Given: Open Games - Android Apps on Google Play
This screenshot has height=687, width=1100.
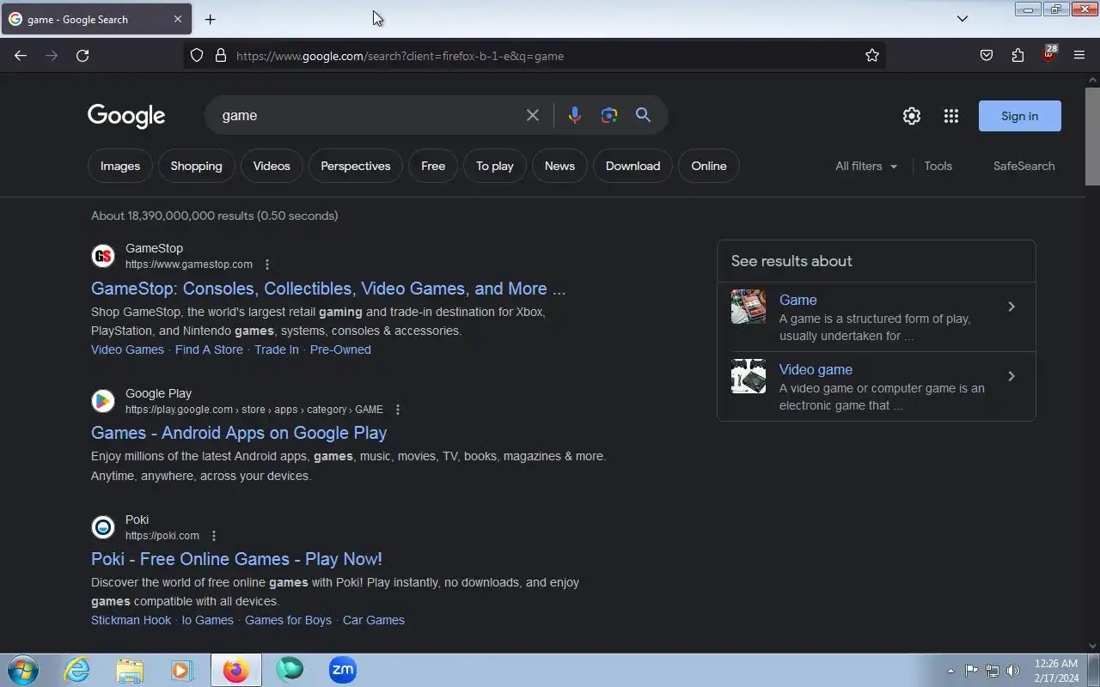Looking at the screenshot, I should pos(239,433).
